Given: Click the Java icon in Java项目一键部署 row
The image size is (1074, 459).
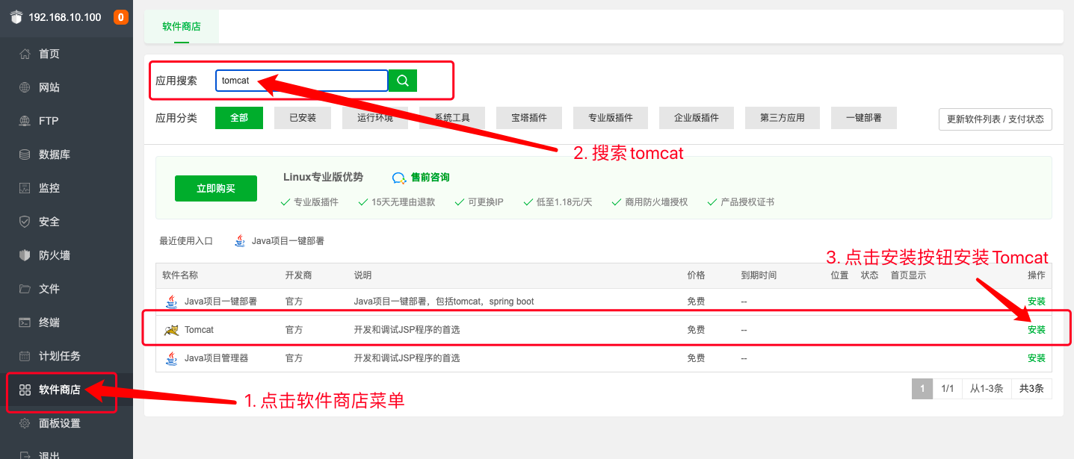Looking at the screenshot, I should click(171, 302).
